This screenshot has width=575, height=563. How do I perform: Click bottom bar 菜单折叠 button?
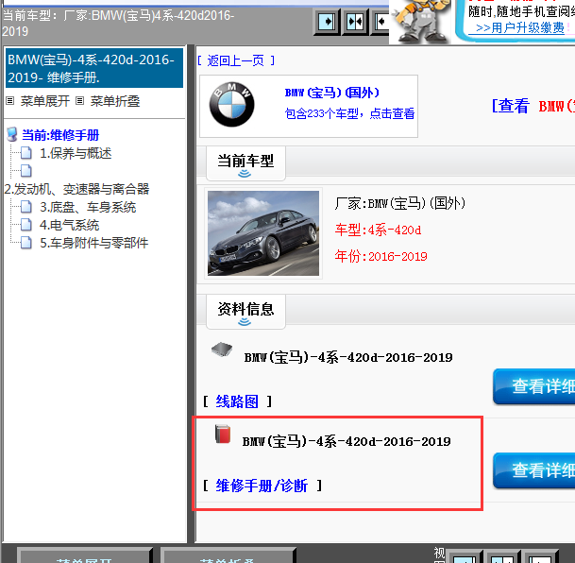(x=228, y=556)
